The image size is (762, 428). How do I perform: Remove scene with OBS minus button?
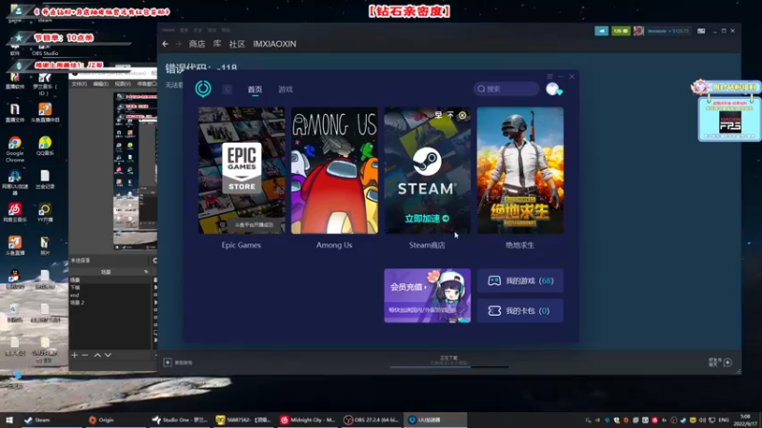point(85,355)
